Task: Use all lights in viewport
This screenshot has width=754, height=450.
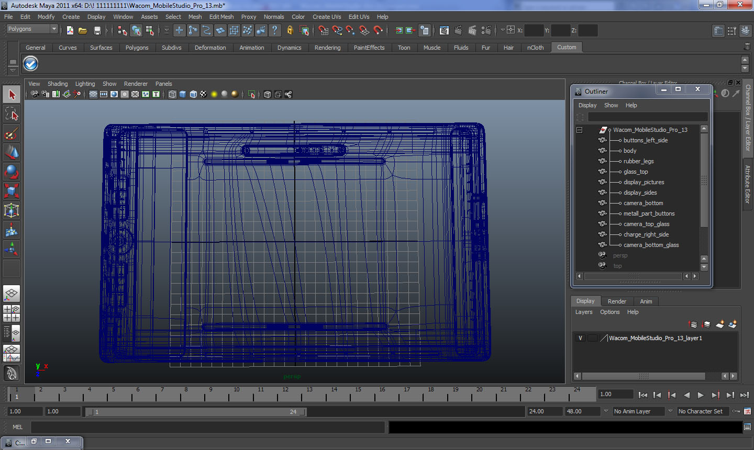Action: click(214, 94)
